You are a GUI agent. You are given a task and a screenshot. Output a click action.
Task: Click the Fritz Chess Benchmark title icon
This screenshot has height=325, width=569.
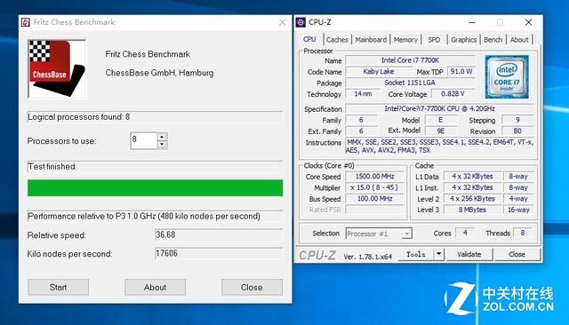point(26,22)
